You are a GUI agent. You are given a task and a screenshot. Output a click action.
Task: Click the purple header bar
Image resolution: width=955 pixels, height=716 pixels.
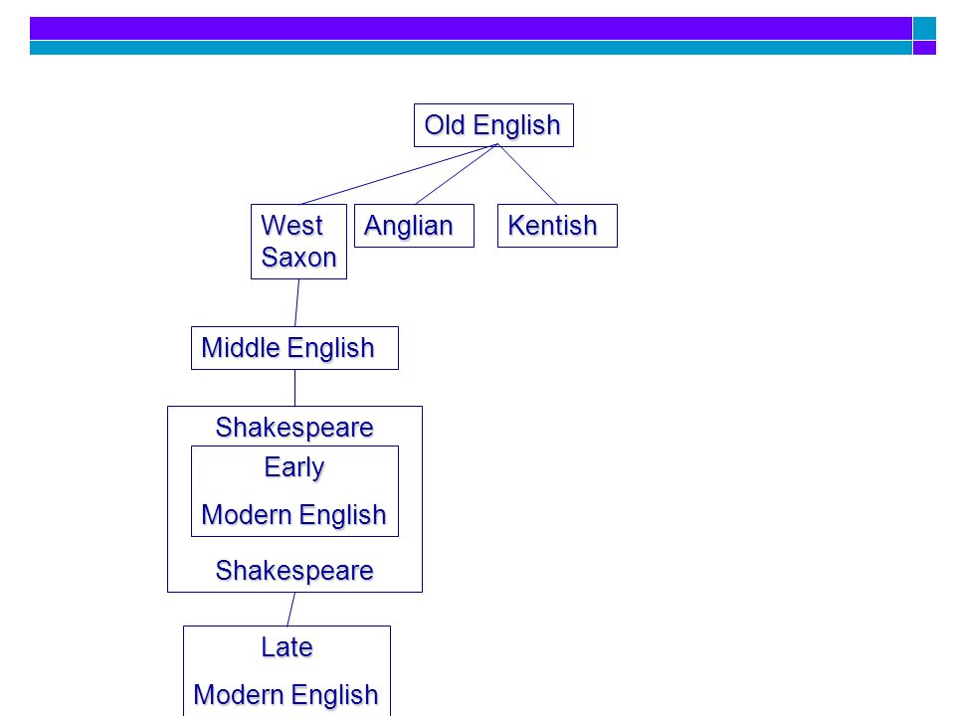pyautogui.click(x=471, y=29)
